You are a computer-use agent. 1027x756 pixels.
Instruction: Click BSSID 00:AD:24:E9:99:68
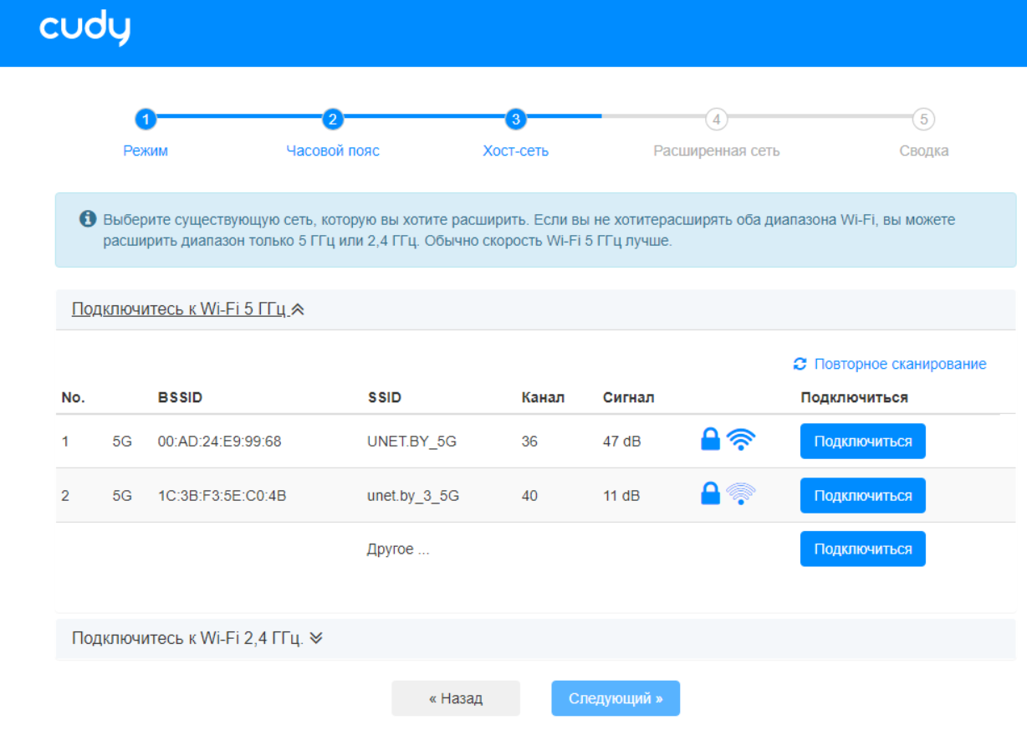coord(219,442)
